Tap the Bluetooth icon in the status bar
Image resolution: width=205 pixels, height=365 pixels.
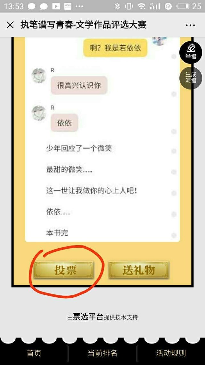tap(117, 6)
